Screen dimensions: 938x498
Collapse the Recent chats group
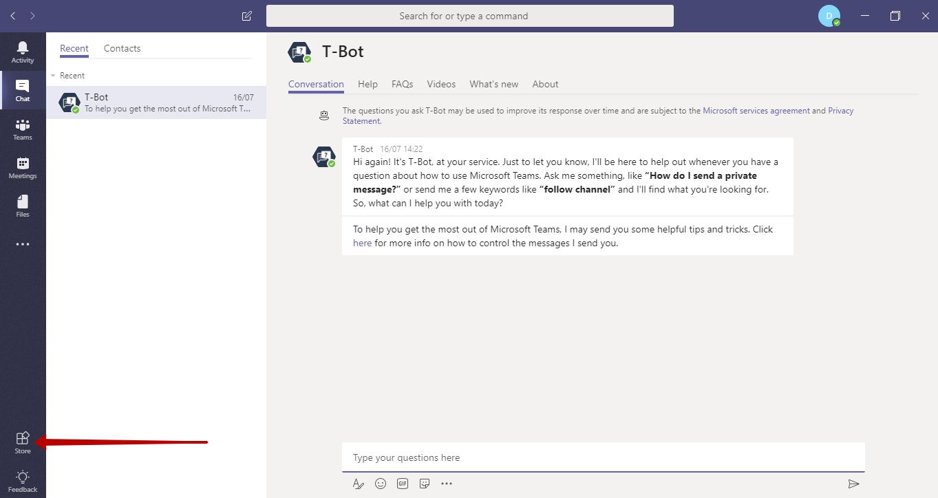(x=54, y=76)
